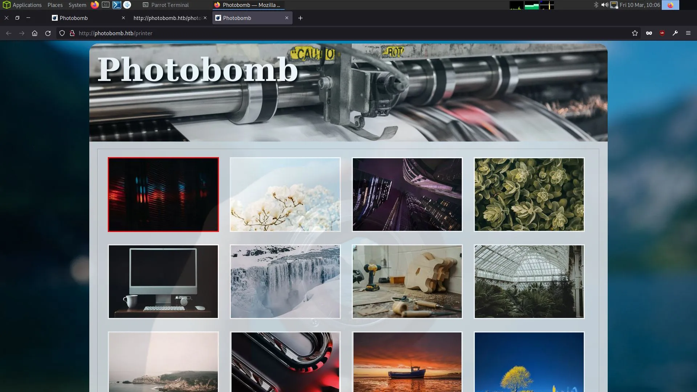Select the purple skyscrapers photo
This screenshot has height=392, width=697.
tap(407, 195)
